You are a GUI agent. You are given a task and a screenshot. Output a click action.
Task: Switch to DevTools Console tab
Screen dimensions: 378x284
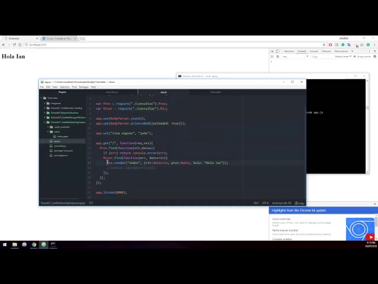[302, 51]
